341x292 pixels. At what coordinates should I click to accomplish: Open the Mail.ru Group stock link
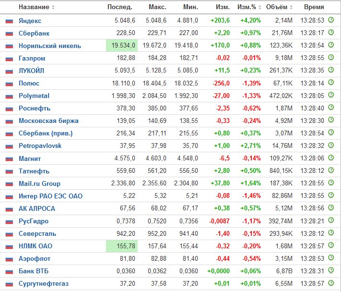39,183
